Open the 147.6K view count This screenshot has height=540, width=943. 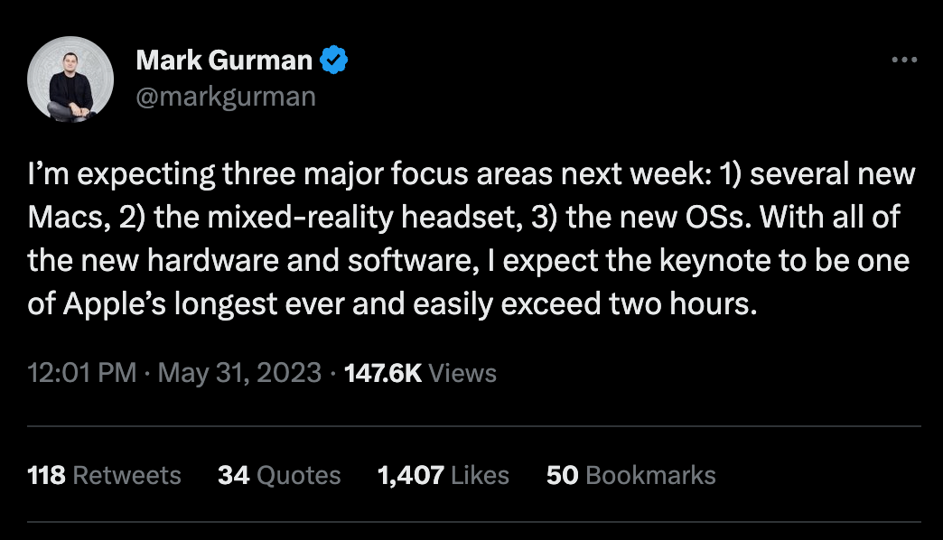point(383,372)
